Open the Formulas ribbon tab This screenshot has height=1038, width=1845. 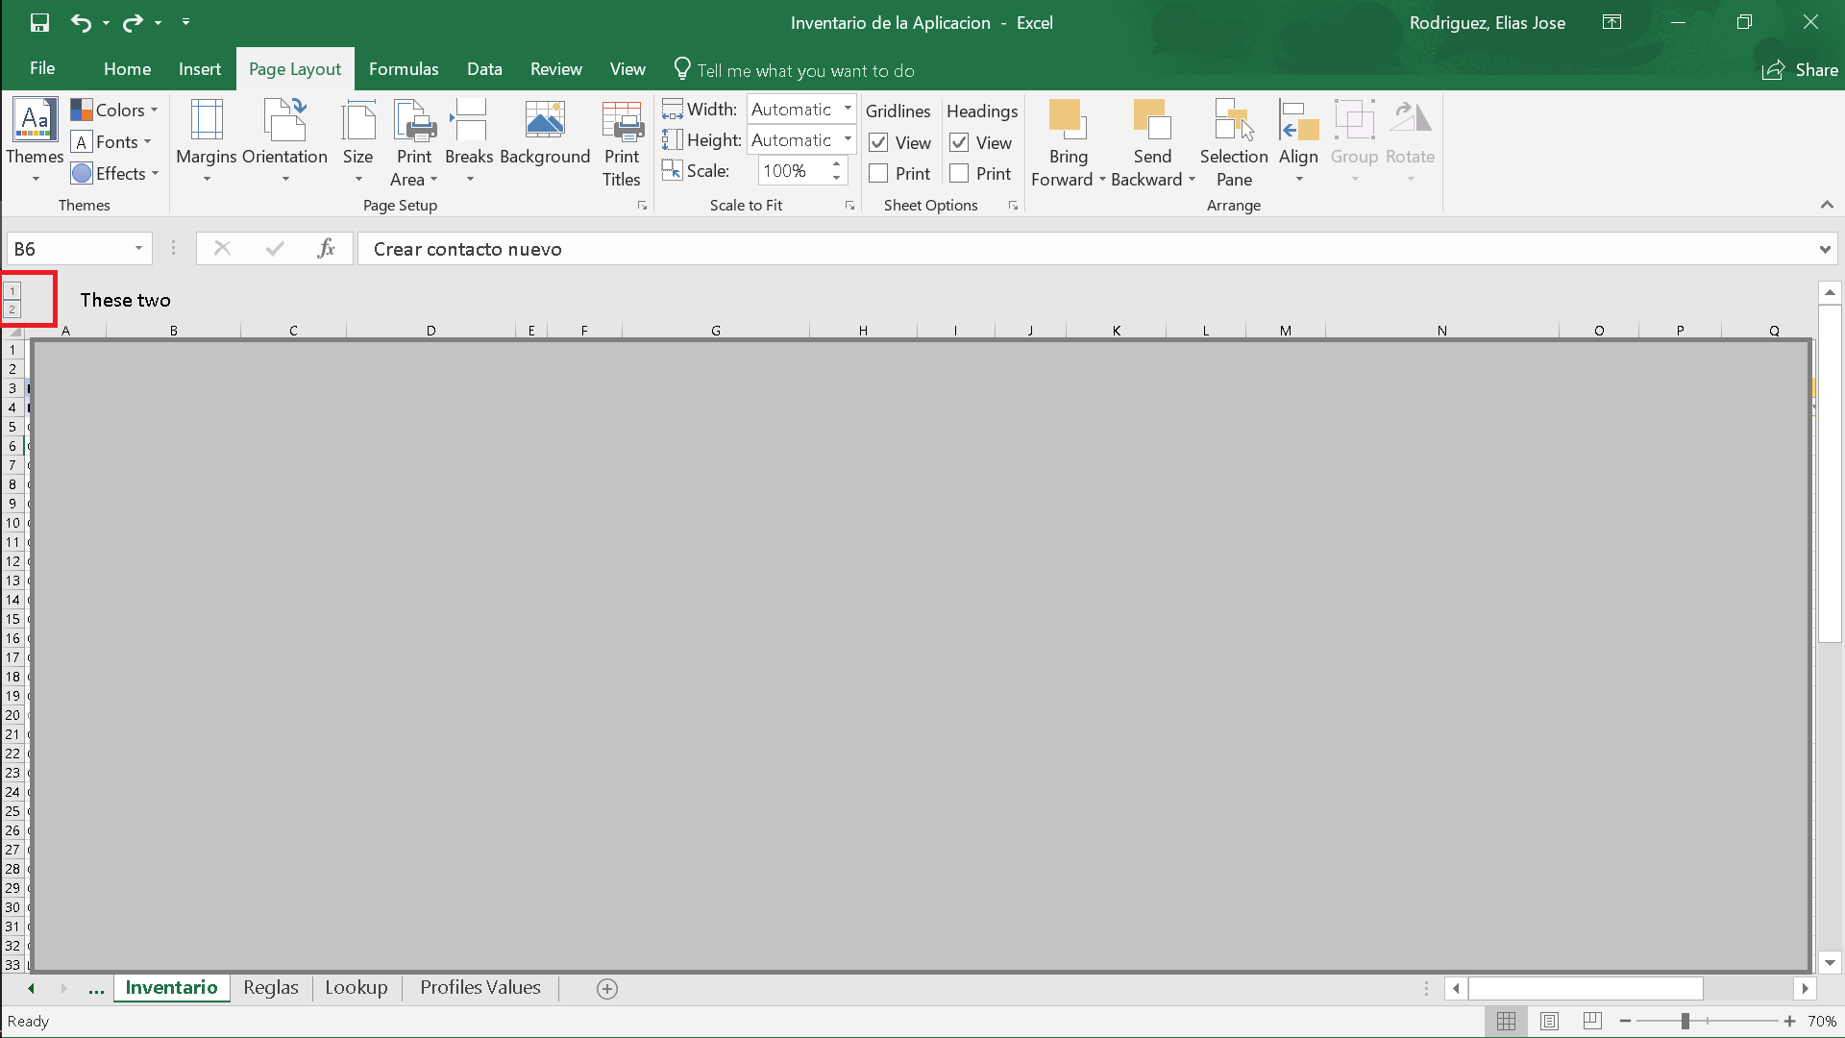click(404, 69)
